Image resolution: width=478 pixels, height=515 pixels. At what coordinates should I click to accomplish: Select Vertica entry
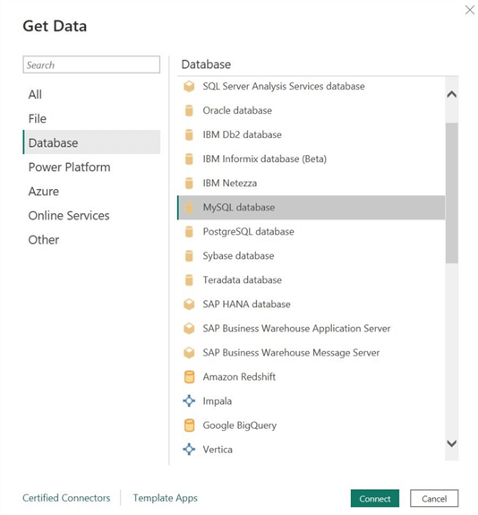coord(312,450)
